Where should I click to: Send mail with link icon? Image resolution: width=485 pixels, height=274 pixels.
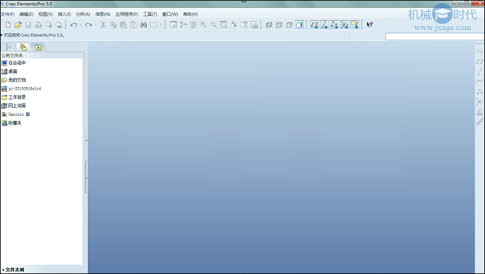click(x=58, y=25)
